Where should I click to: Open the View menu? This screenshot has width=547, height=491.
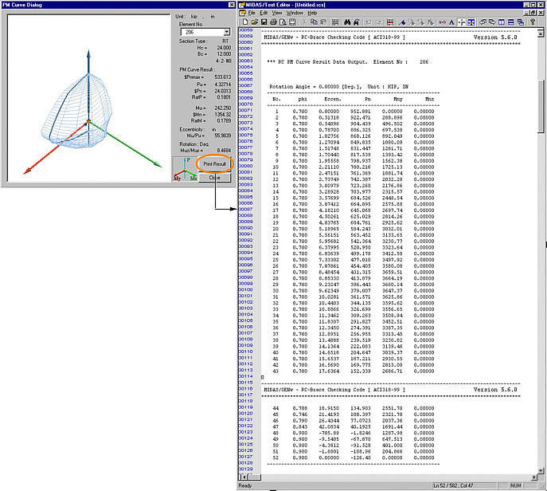[x=277, y=13]
